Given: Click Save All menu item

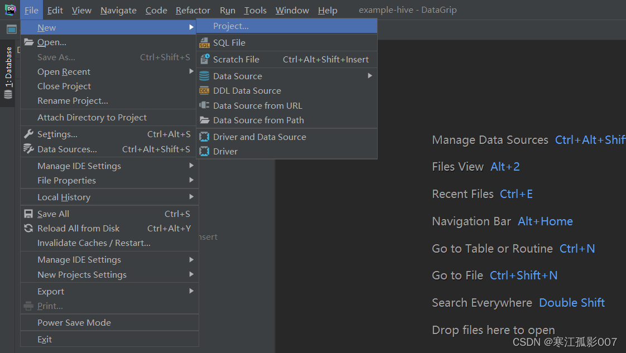Looking at the screenshot, I should click(x=108, y=214).
